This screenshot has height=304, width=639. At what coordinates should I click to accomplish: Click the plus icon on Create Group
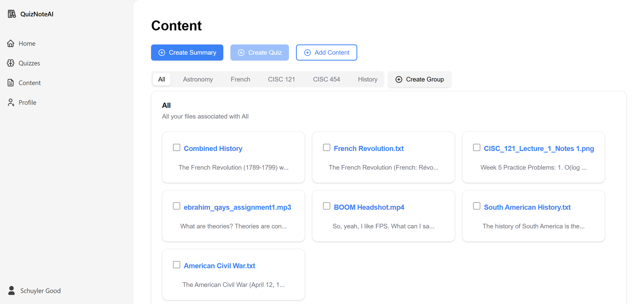(x=399, y=79)
